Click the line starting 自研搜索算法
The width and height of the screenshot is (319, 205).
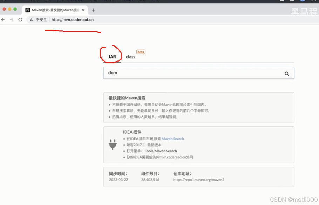(x=161, y=111)
